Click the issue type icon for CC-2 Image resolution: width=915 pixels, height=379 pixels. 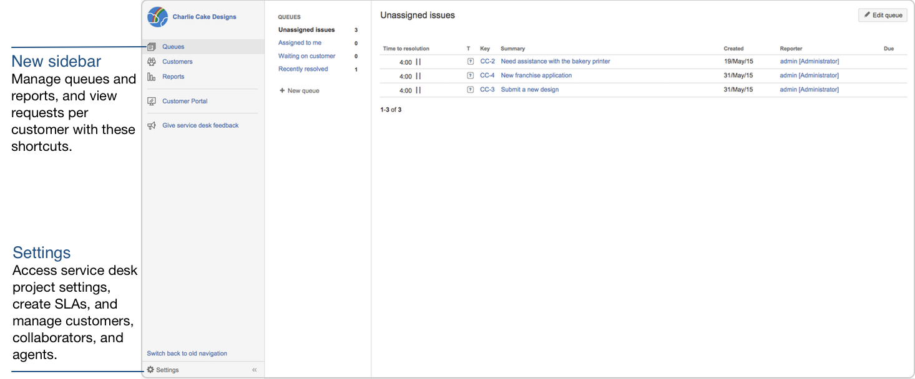[471, 62]
